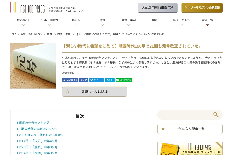Expand the お金のこと menu chevron
This screenshot has height=155, width=233.
tap(23, 25)
